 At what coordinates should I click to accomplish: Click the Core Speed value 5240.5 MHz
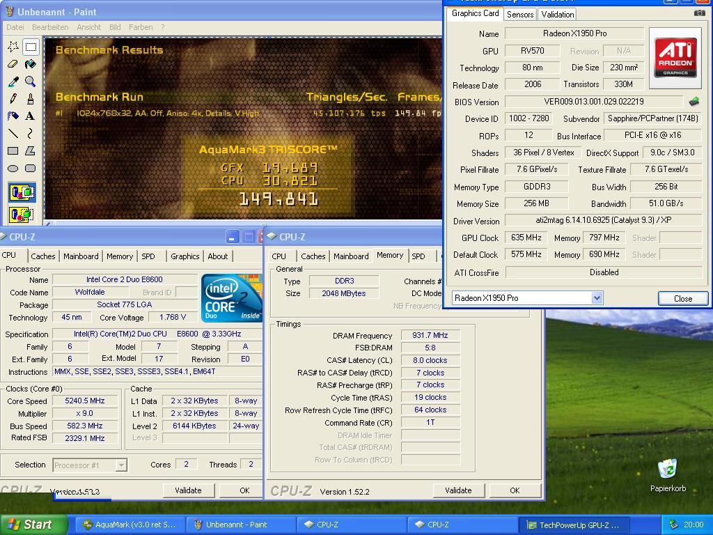point(85,401)
